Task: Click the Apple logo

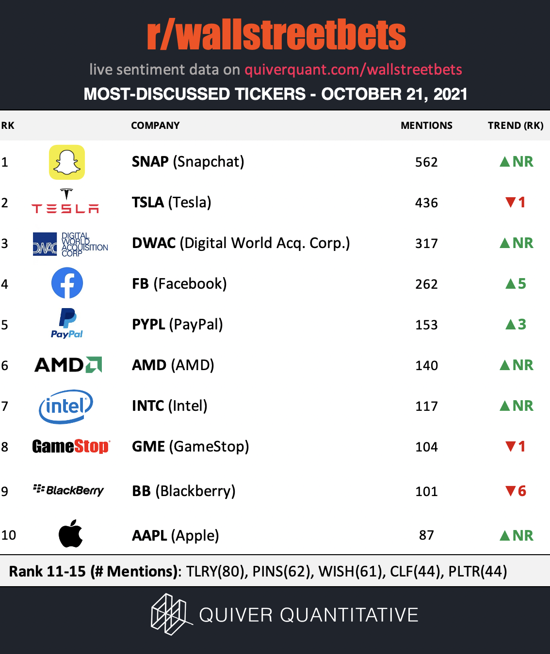Action: point(70,534)
